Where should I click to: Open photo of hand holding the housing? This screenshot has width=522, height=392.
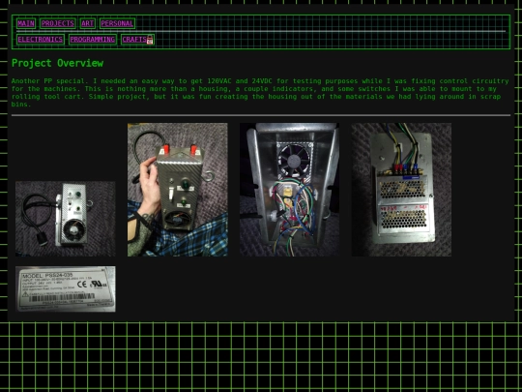pyautogui.click(x=178, y=190)
